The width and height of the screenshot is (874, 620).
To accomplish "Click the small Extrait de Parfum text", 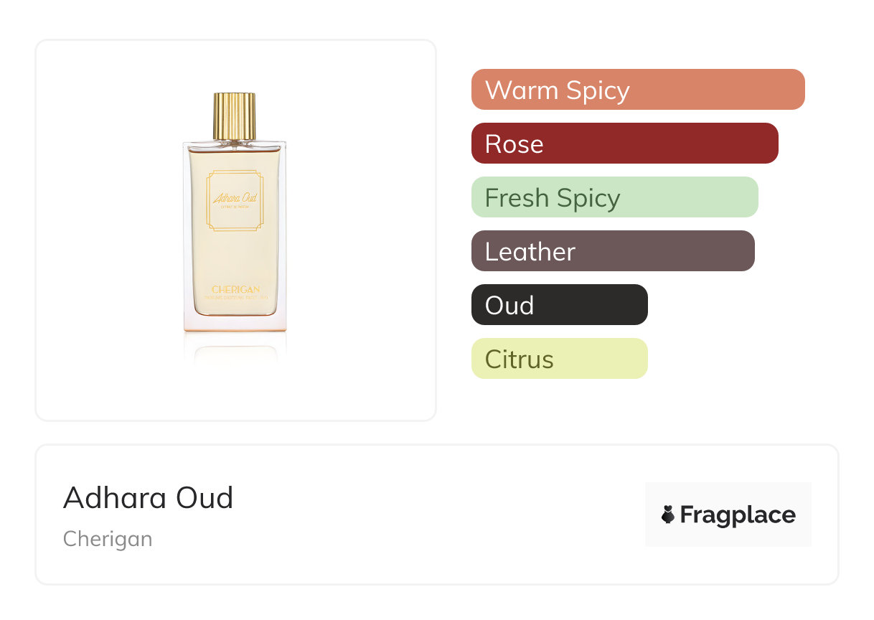I will click(x=235, y=208).
